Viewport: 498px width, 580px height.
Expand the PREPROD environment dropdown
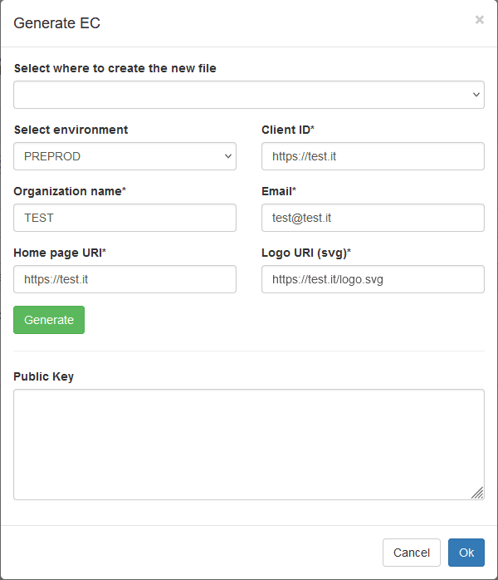click(124, 156)
